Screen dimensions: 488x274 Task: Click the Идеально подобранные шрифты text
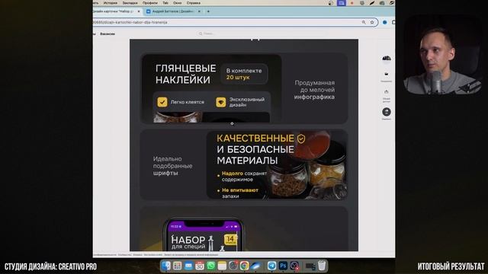pos(172,166)
